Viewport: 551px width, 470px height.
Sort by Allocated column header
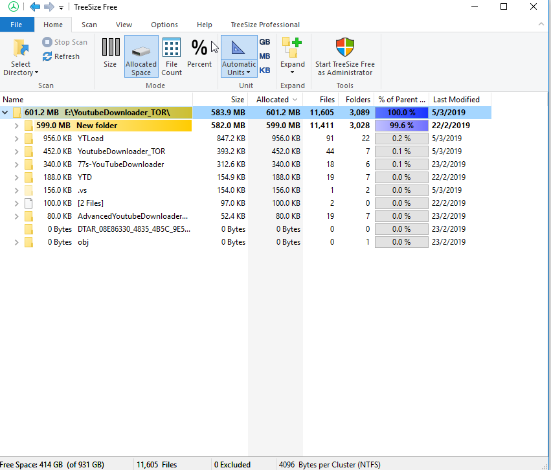[x=276, y=100]
